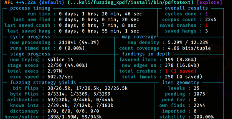Click the 'item geometry' section heading
Screen dimensions: 232x119
[x=181, y=83]
